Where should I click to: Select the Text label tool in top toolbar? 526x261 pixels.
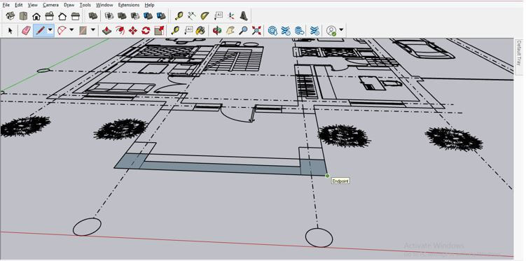tap(218, 15)
